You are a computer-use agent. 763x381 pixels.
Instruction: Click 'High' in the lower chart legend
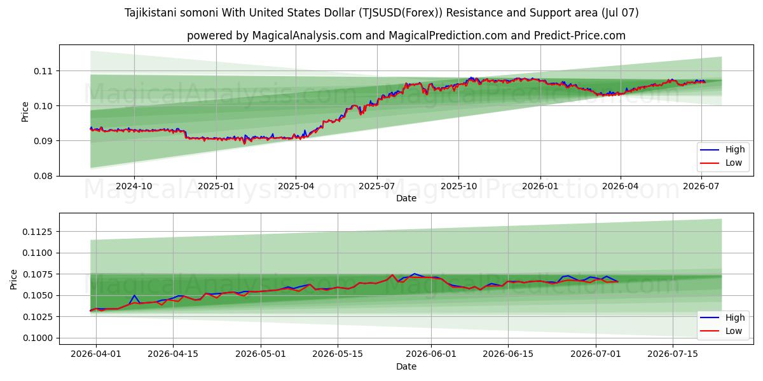click(735, 317)
